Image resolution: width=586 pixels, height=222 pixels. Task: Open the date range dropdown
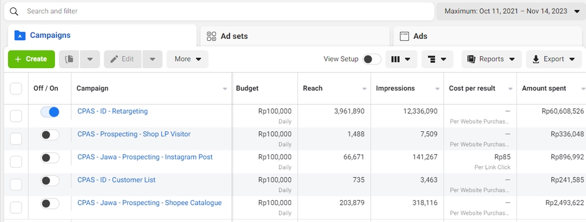coord(511,12)
